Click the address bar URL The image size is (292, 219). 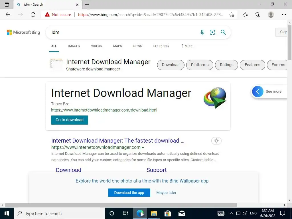point(151,15)
